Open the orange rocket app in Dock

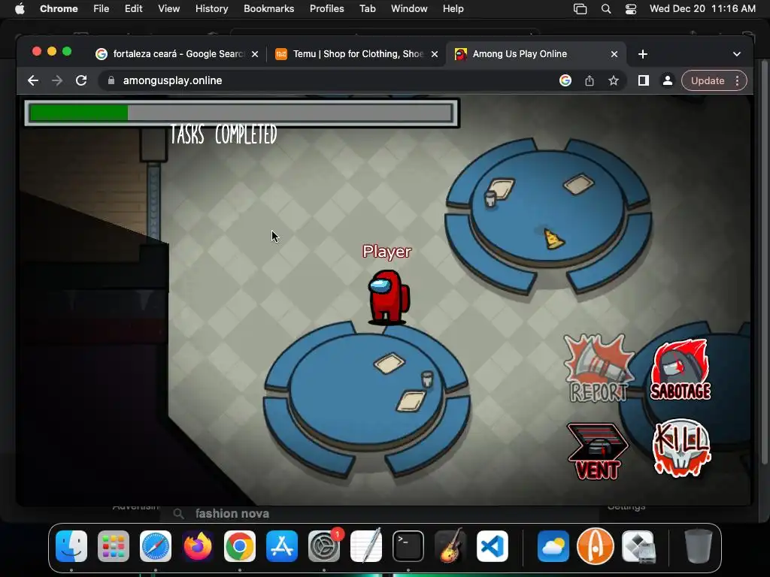(x=596, y=546)
